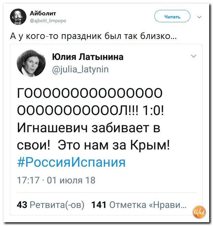Open the Айболит display name link
The width and height of the screenshot is (213, 226).
pos(43,13)
